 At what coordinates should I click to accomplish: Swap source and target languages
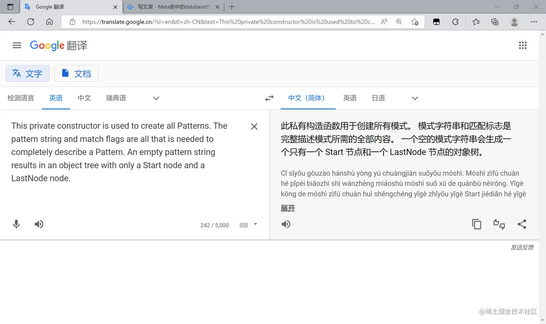tap(269, 98)
